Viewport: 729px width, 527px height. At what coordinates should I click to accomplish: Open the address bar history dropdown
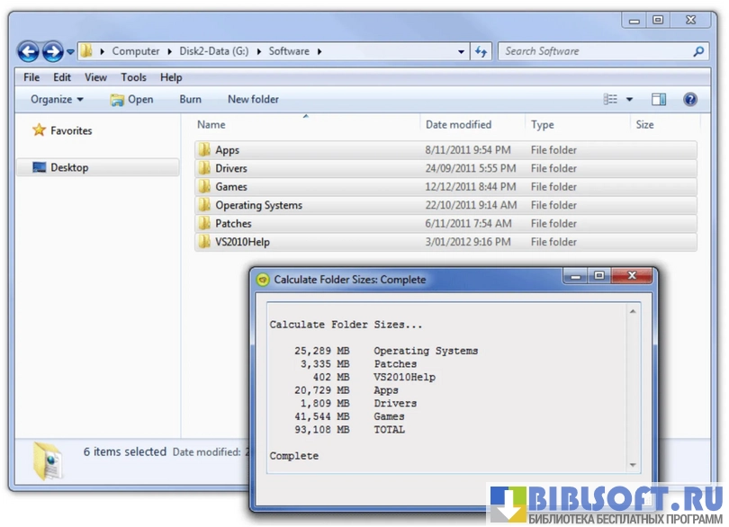click(x=462, y=52)
